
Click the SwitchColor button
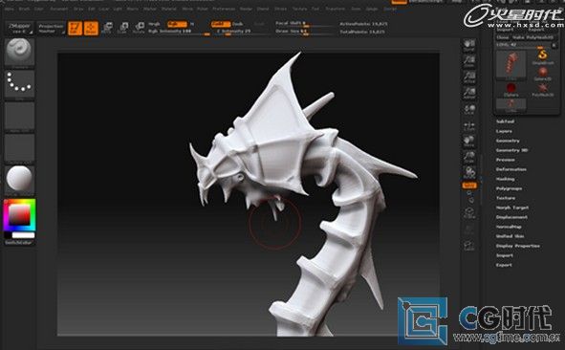tap(19, 243)
